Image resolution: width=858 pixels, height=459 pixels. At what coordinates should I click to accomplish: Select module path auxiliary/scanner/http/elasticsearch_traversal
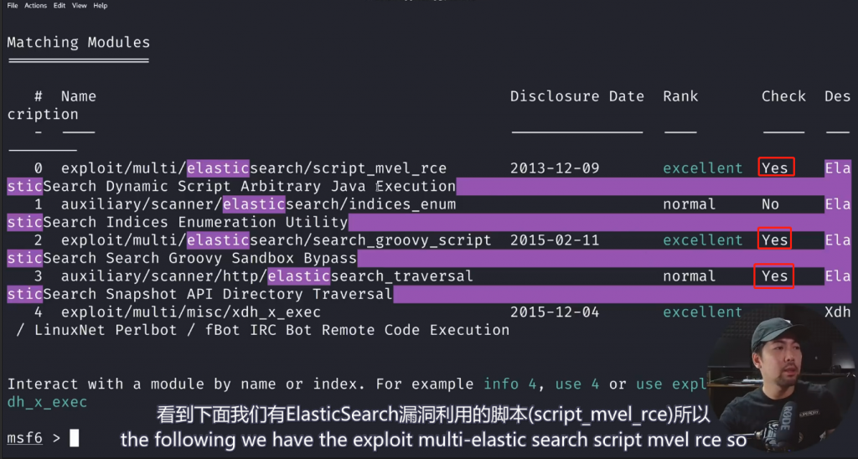pyautogui.click(x=267, y=276)
